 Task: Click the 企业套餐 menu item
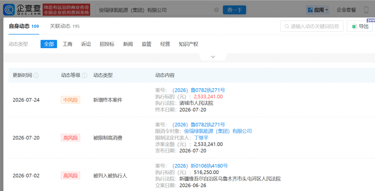pos(346,10)
